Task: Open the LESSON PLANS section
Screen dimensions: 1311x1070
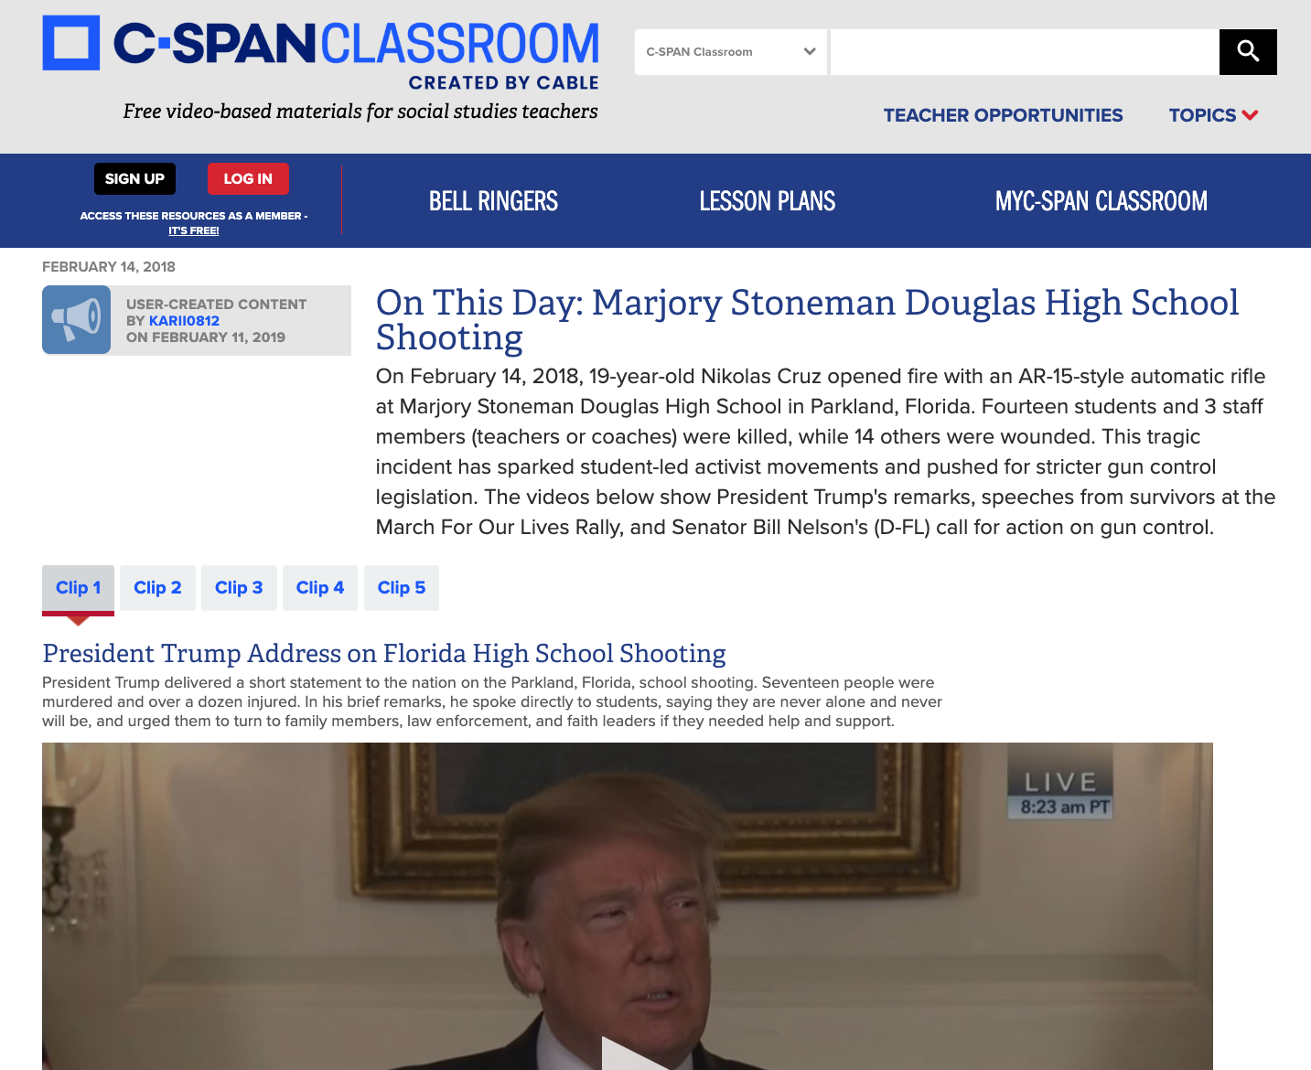Action: (768, 200)
